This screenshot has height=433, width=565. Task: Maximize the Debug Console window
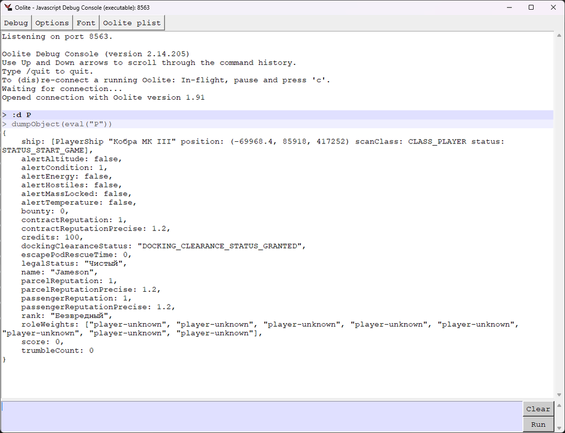click(x=531, y=7)
